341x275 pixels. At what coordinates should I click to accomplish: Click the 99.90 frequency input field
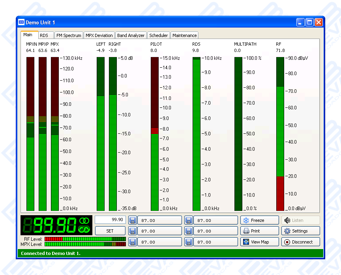(x=110, y=220)
